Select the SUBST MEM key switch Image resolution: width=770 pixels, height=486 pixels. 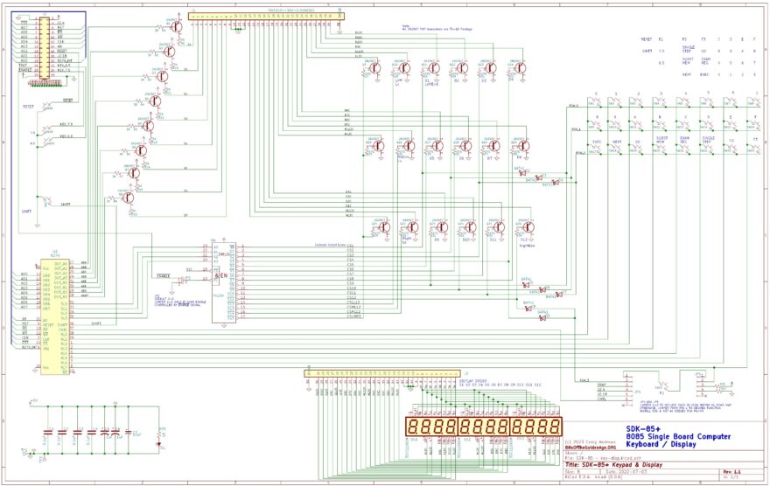(662, 148)
